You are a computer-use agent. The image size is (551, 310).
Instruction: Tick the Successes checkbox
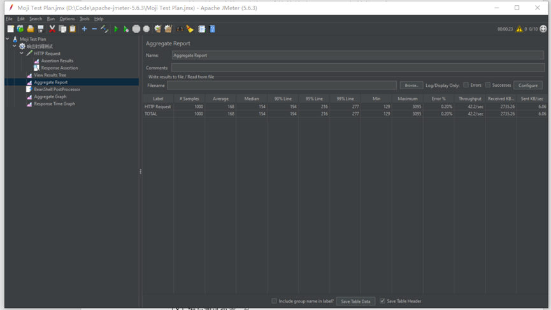488,85
